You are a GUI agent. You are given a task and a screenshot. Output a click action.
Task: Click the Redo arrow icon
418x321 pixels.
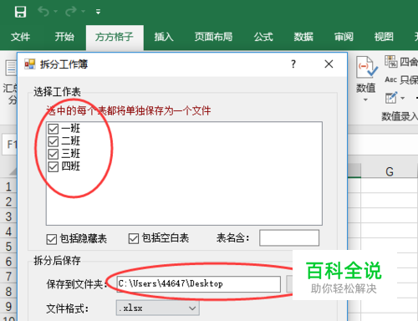(71, 12)
